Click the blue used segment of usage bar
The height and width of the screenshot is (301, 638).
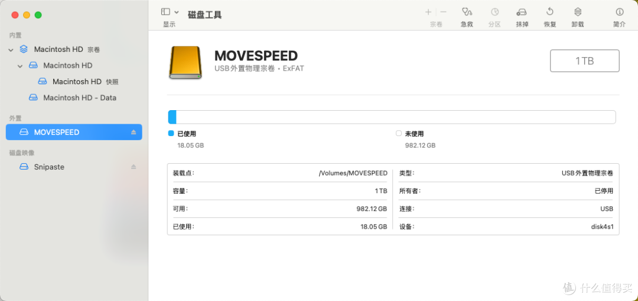pyautogui.click(x=172, y=117)
